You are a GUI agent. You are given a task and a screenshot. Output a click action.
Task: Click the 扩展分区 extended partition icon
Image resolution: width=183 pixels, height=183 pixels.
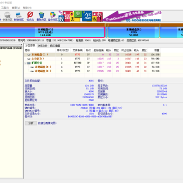pos(28,63)
